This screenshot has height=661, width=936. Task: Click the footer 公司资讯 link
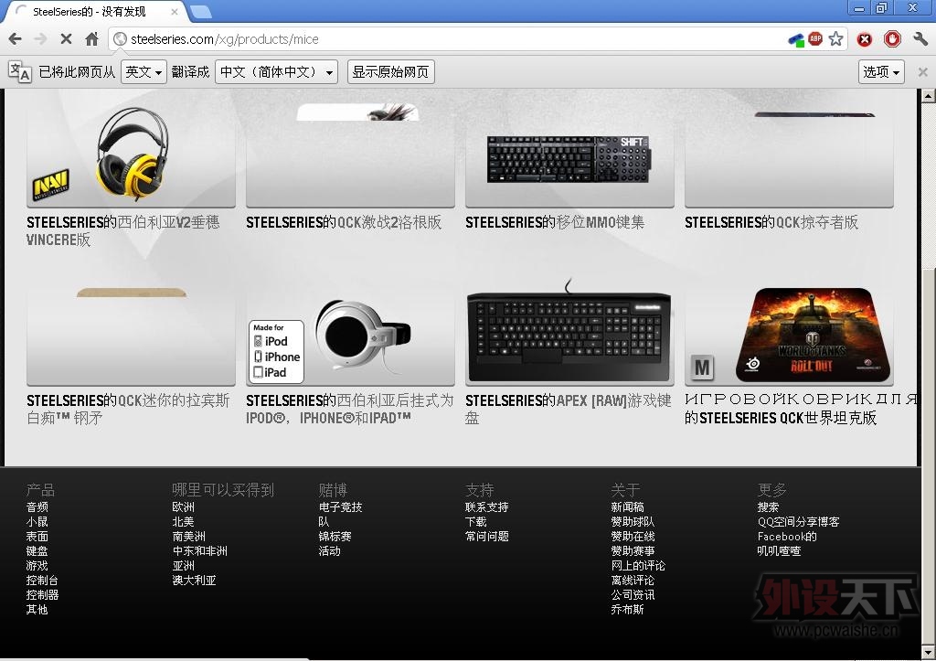click(x=633, y=595)
